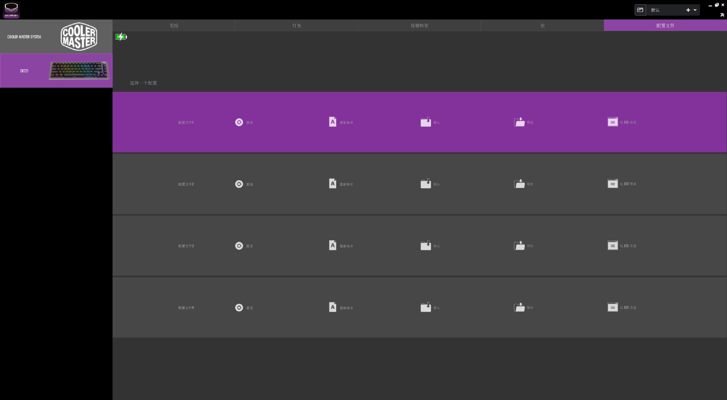Viewport: 727px width, 400px height.
Task: Open the tools settings wrench icon
Action: [722, 15]
